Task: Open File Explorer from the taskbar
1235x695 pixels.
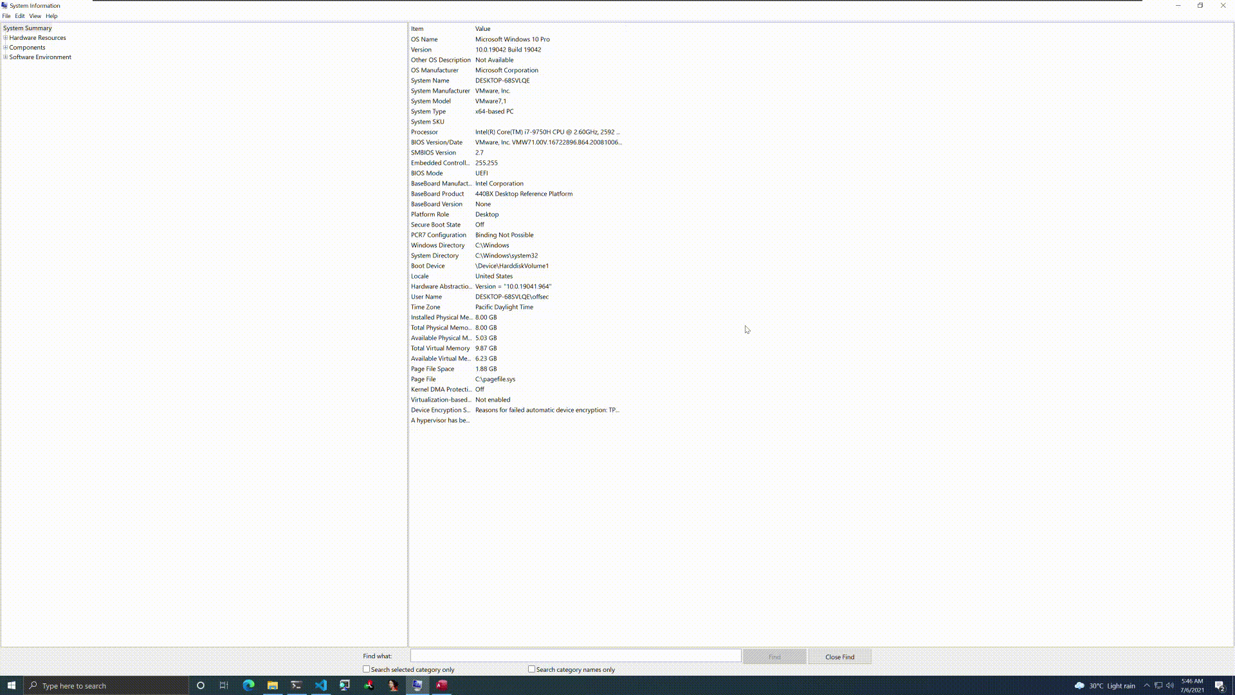Action: click(273, 685)
